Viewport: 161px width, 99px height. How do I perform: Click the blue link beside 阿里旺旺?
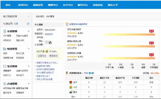[49, 34]
